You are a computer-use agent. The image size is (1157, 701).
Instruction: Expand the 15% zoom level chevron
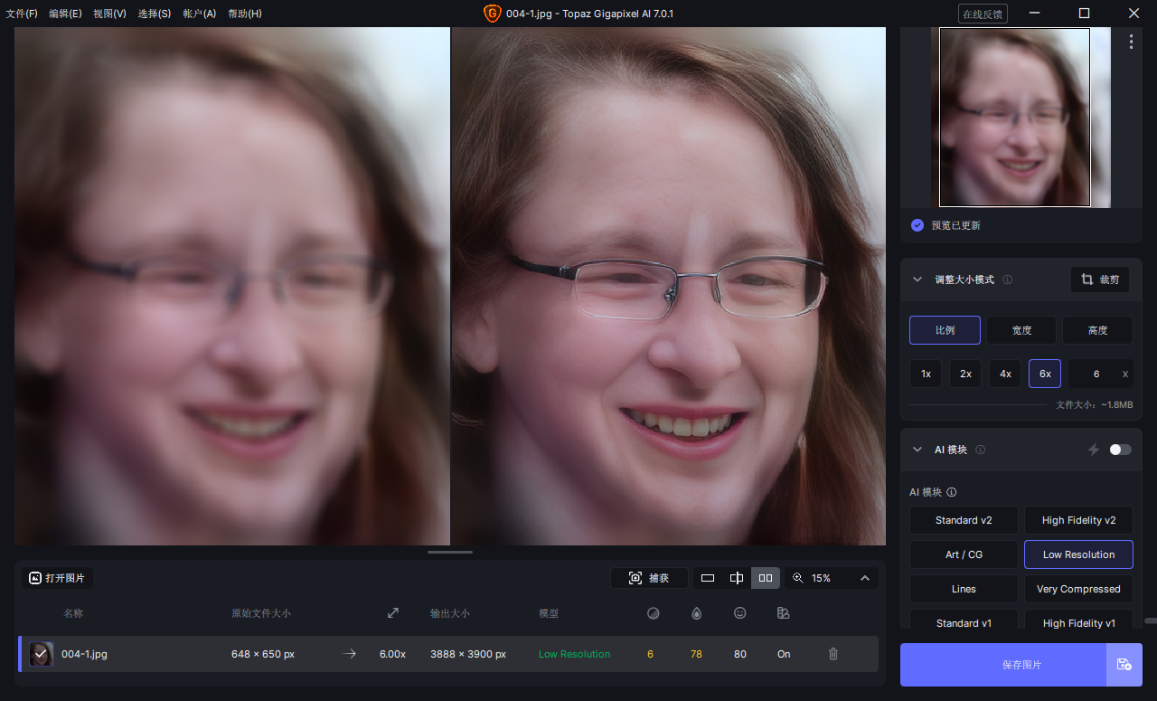(x=864, y=578)
